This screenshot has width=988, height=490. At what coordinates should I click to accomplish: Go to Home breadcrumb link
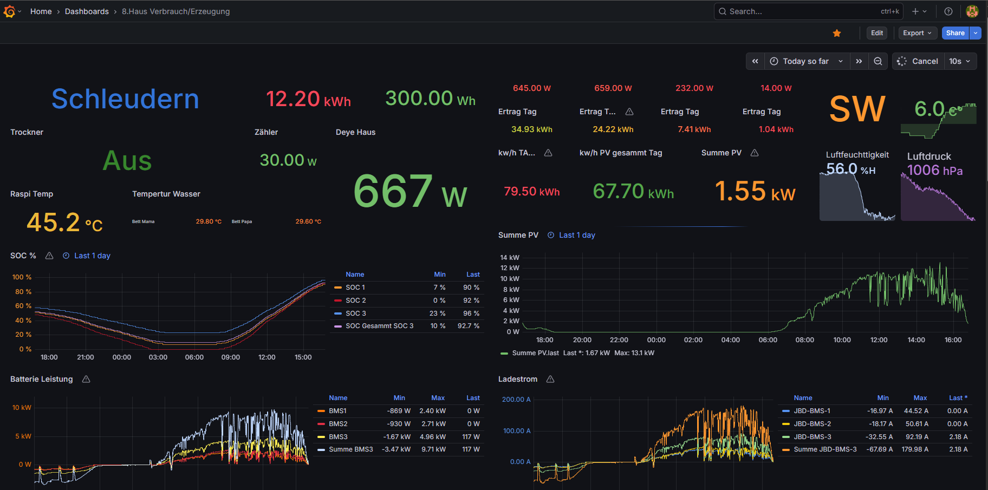tap(41, 11)
